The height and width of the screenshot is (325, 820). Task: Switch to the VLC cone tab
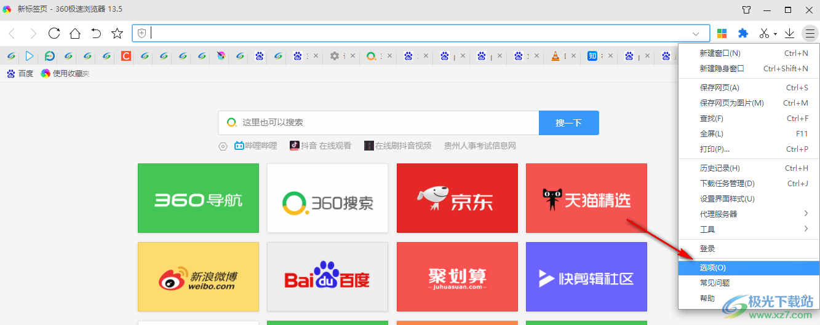pyautogui.click(x=555, y=56)
